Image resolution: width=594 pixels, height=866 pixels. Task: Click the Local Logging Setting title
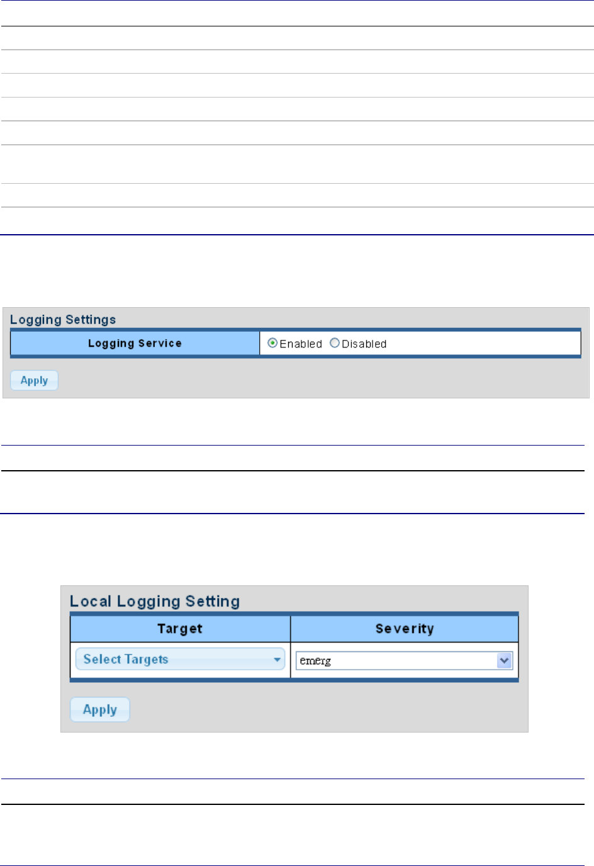[x=155, y=601]
